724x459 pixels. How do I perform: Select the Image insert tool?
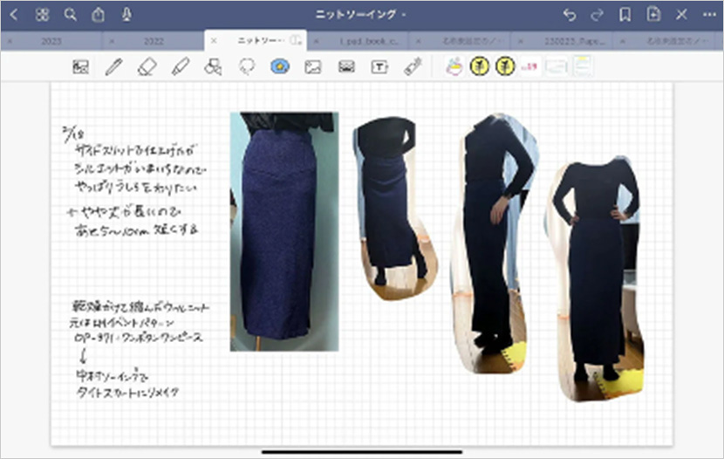click(313, 67)
